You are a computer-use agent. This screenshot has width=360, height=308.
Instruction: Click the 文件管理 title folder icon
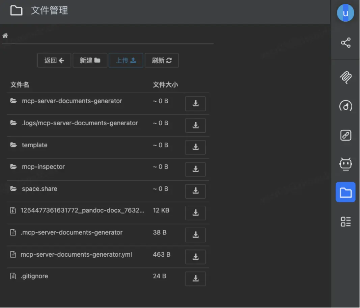pos(16,10)
